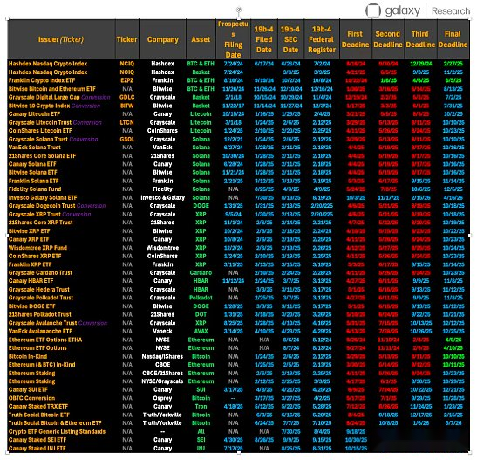Click the "21Shares Core Solana ETF" row name
This screenshot has width=477, height=460.
point(42,156)
